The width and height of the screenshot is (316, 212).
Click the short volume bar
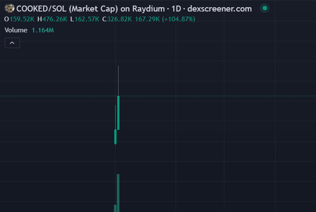pos(115,208)
